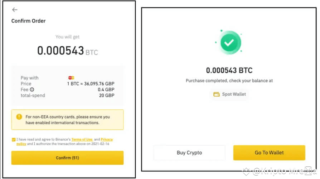Click the Mastercard payment method icon
The width and height of the screenshot is (320, 179).
click(71, 78)
